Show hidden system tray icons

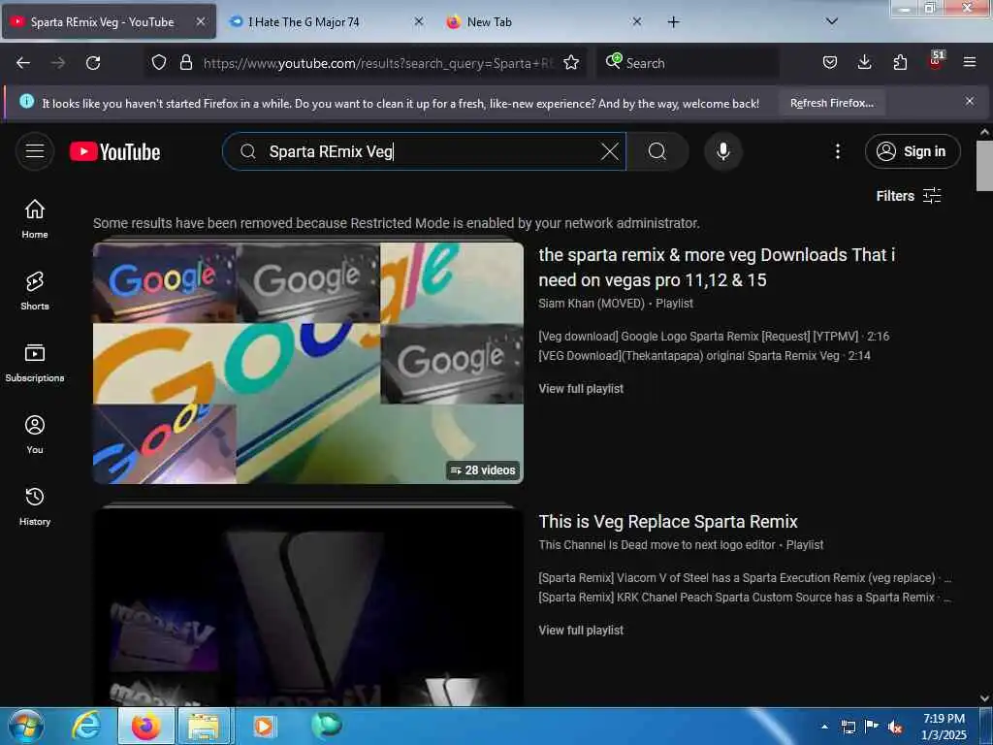pyautogui.click(x=824, y=727)
